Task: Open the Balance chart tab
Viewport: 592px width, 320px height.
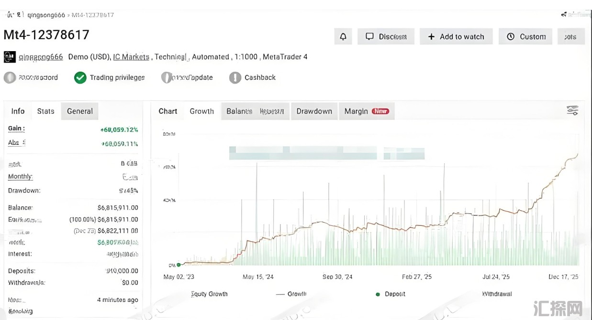Action: [239, 111]
